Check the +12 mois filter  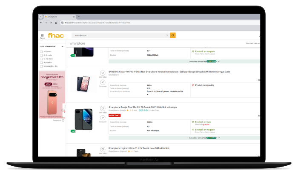41,51
